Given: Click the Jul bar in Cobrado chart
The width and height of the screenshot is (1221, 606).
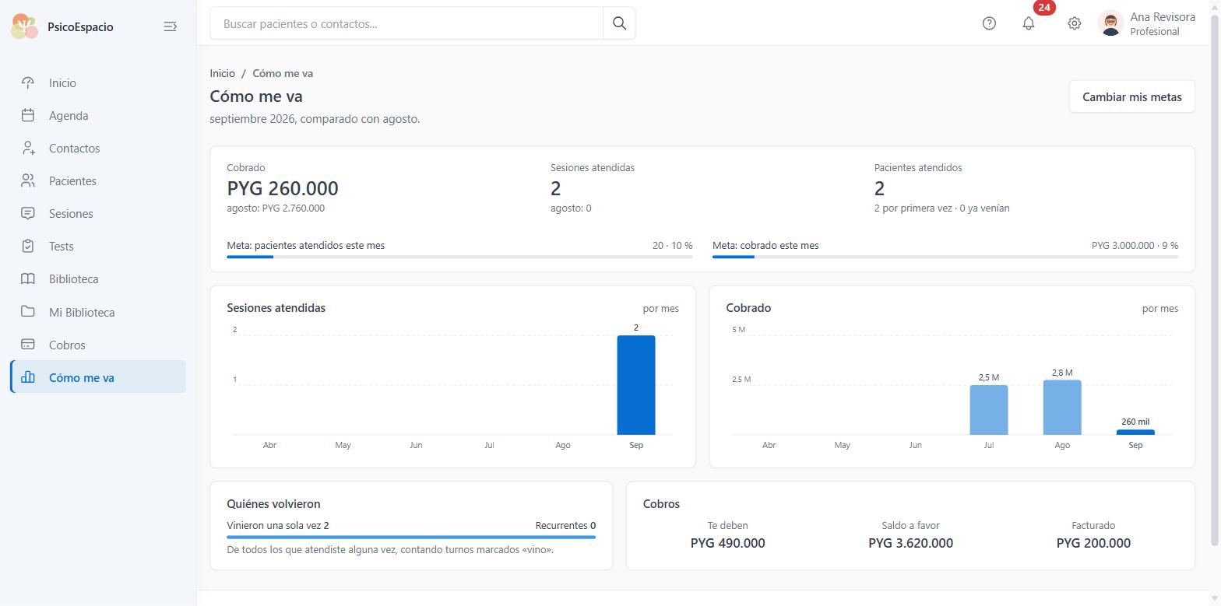Looking at the screenshot, I should pos(989,410).
